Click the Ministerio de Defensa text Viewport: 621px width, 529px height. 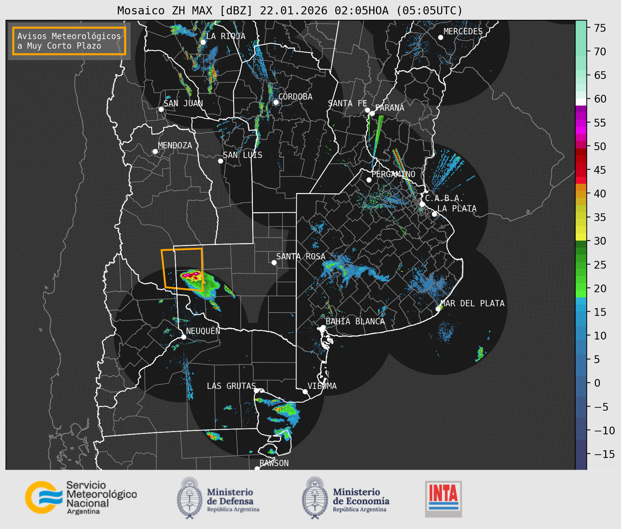(x=233, y=500)
